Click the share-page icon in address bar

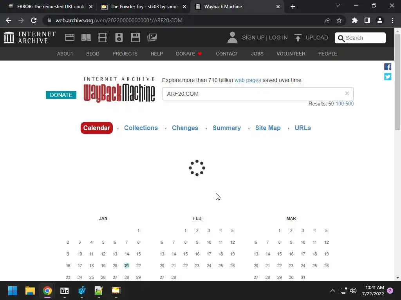327,20
